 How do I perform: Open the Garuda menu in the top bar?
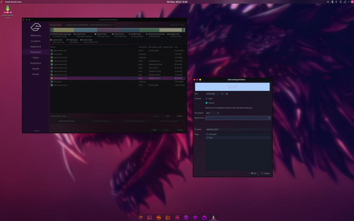2,2
